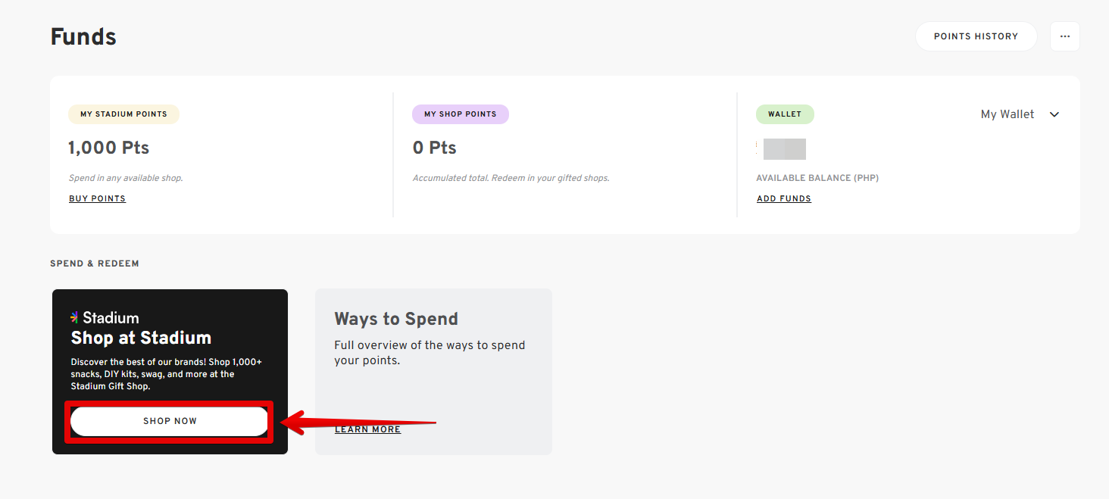Image resolution: width=1109 pixels, height=499 pixels.
Task: Click the Points History button
Action: 976,36
